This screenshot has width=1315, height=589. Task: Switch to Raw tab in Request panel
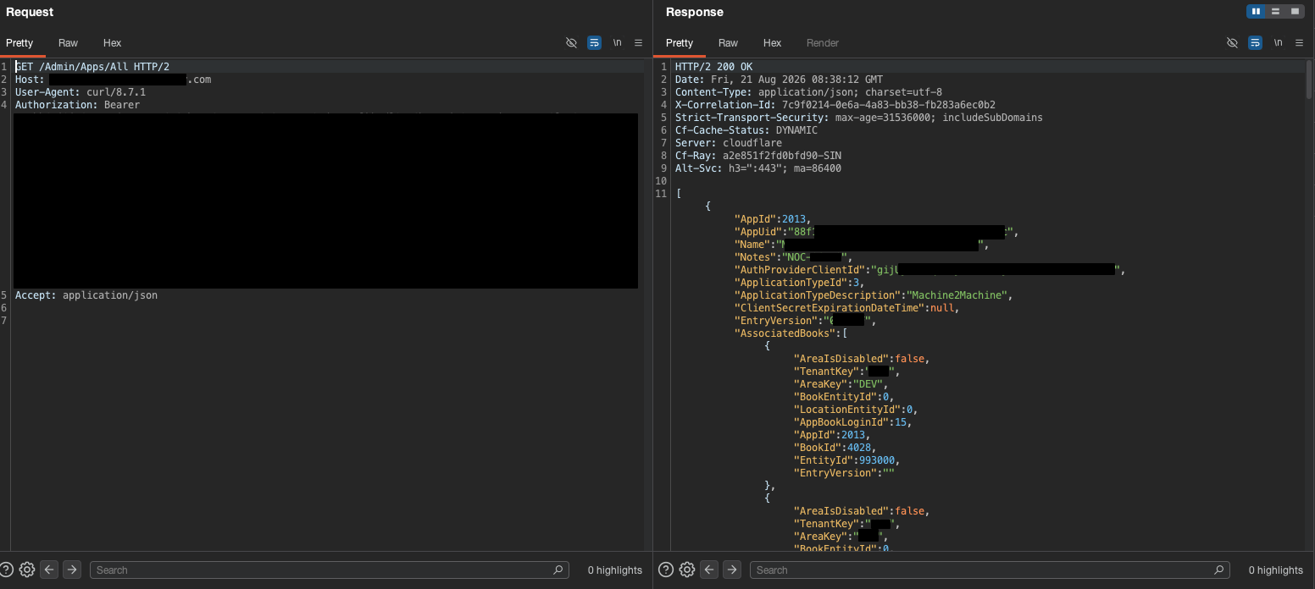(68, 42)
